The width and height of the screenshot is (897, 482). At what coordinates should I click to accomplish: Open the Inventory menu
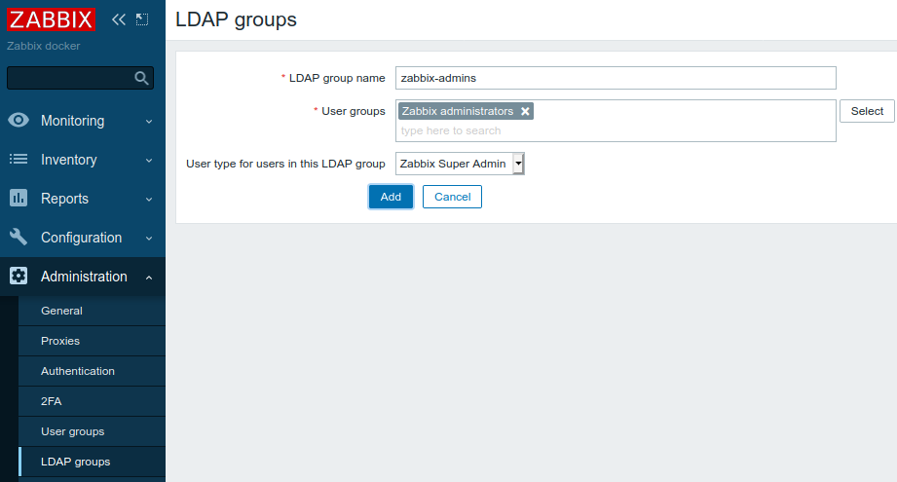point(83,160)
